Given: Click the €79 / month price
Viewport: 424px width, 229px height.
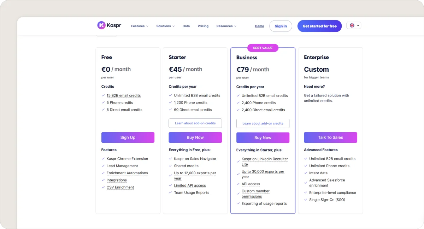Looking at the screenshot, I should tap(253, 70).
